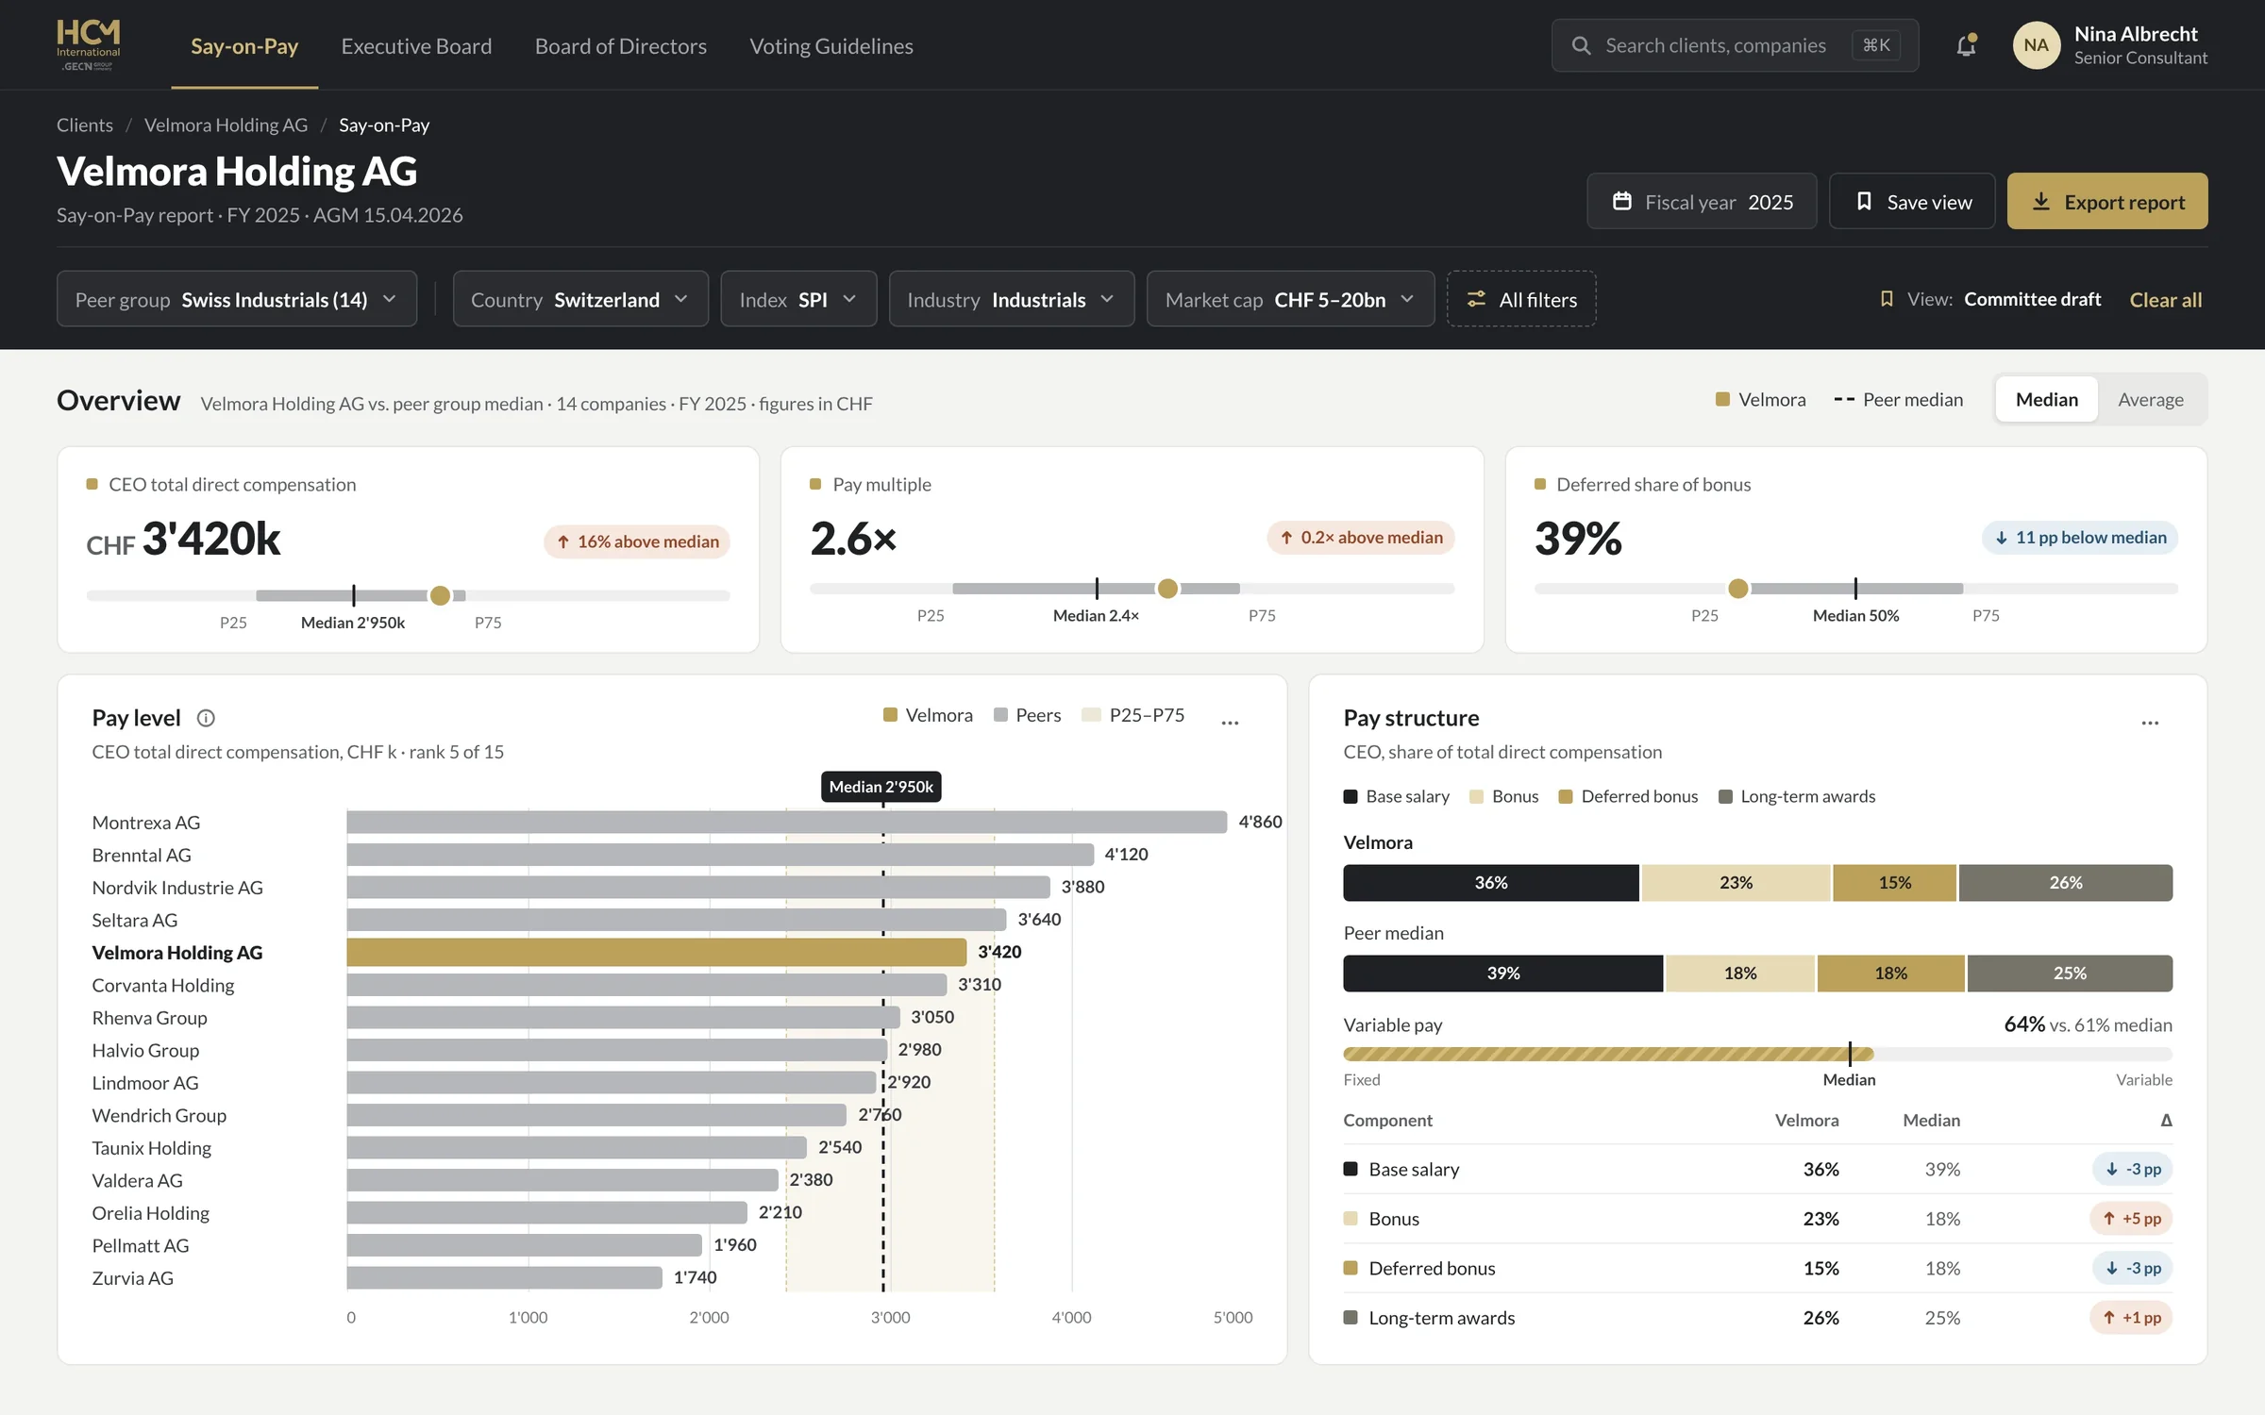Open All filters button
The width and height of the screenshot is (2265, 1415).
point(1521,299)
